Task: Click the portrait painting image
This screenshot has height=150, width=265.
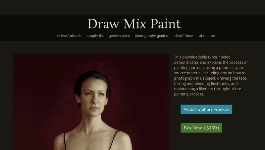Action: pyautogui.click(x=91, y=102)
